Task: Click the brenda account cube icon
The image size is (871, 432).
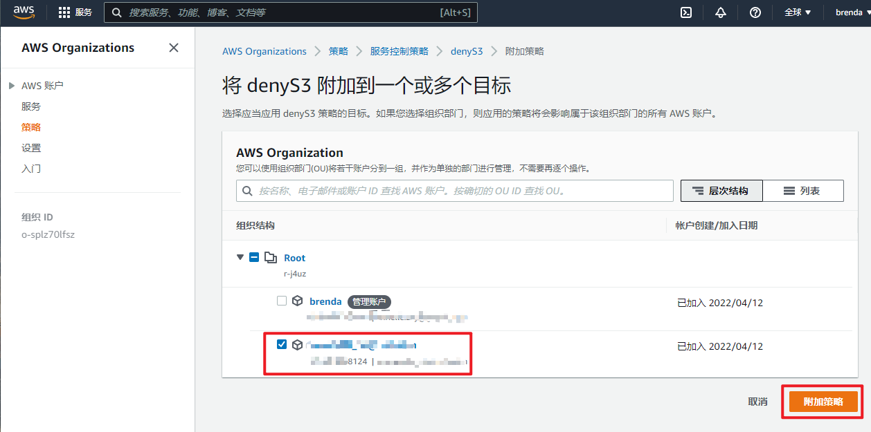Action: coord(297,301)
